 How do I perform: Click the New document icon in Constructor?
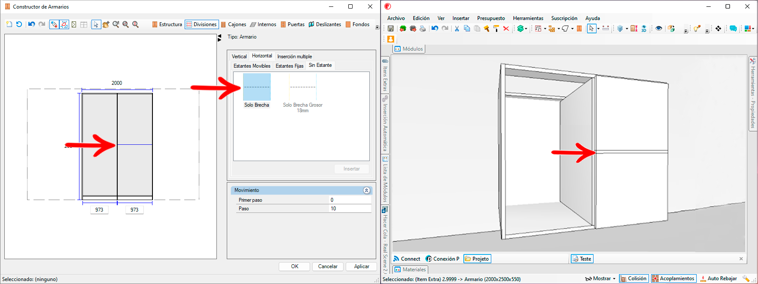9,24
